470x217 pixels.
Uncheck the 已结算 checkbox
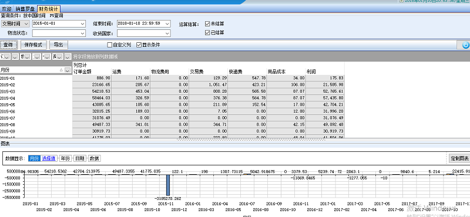207,33
